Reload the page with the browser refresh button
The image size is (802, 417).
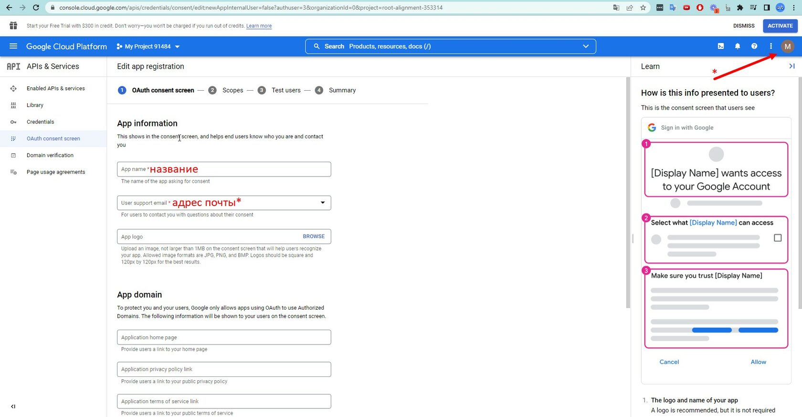(x=36, y=8)
